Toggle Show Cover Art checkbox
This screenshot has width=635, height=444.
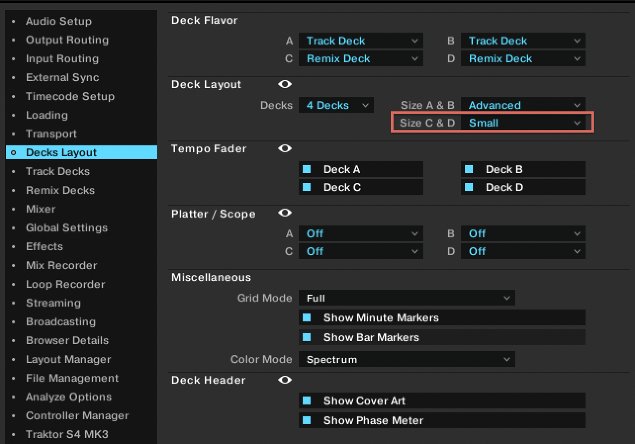pyautogui.click(x=307, y=401)
